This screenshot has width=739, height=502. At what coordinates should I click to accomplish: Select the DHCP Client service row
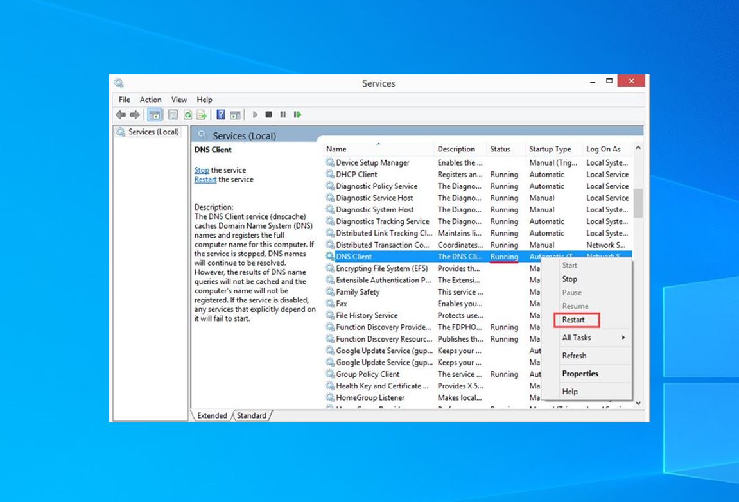(x=356, y=175)
